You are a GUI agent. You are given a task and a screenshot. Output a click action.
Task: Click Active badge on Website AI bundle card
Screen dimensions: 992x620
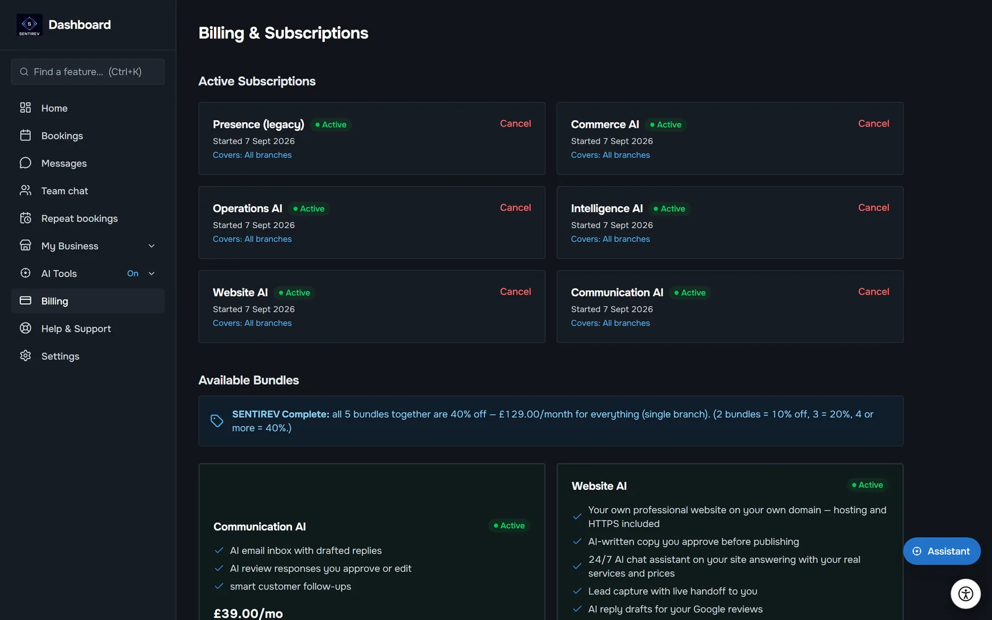pyautogui.click(x=867, y=485)
